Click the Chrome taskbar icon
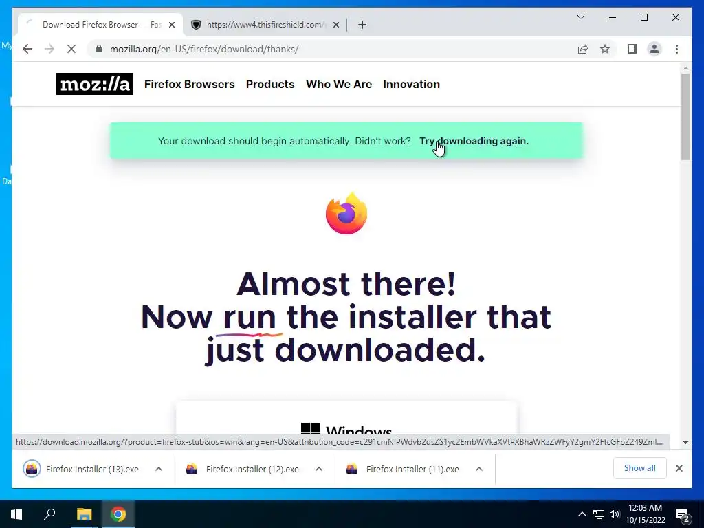Image resolution: width=704 pixels, height=528 pixels. pos(118,514)
